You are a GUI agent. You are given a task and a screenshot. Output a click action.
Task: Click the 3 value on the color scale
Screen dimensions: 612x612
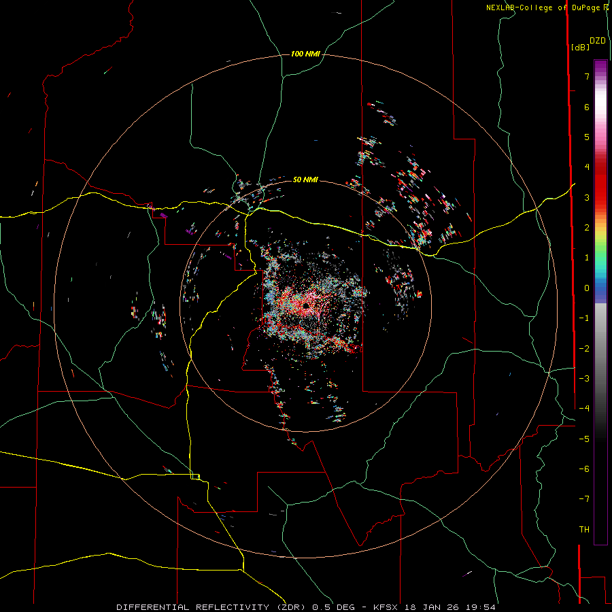pos(587,197)
